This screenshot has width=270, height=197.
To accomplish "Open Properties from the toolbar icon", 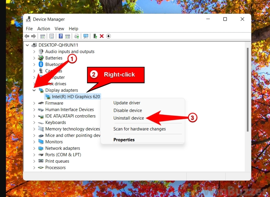I will [x=52, y=36].
